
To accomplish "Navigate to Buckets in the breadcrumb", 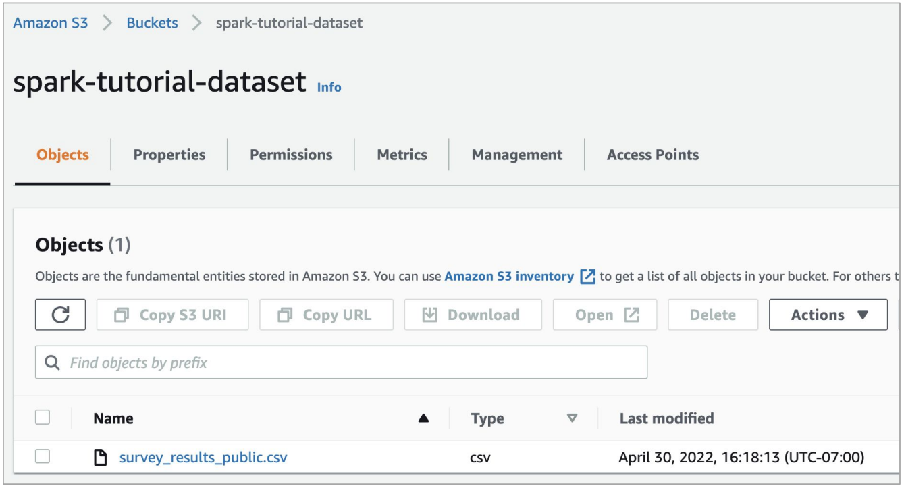I will (x=152, y=23).
